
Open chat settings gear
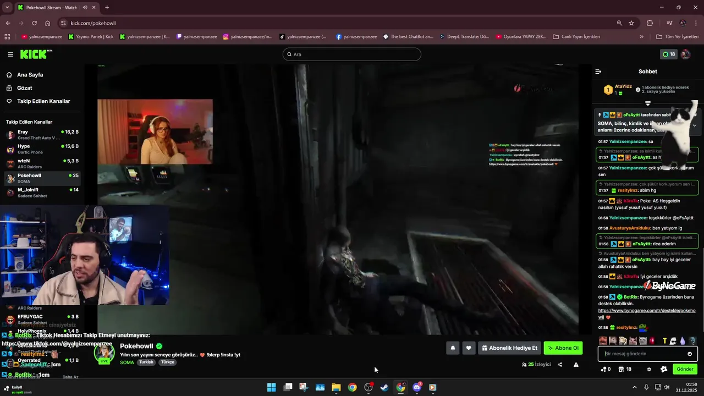coord(649,369)
